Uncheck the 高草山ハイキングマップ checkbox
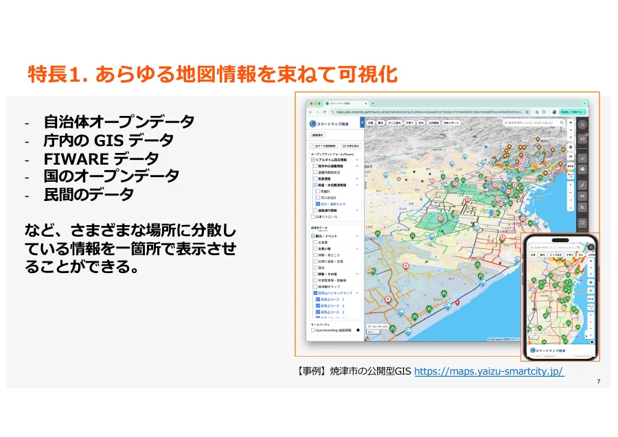This screenshot has height=437, width=618. click(315, 293)
